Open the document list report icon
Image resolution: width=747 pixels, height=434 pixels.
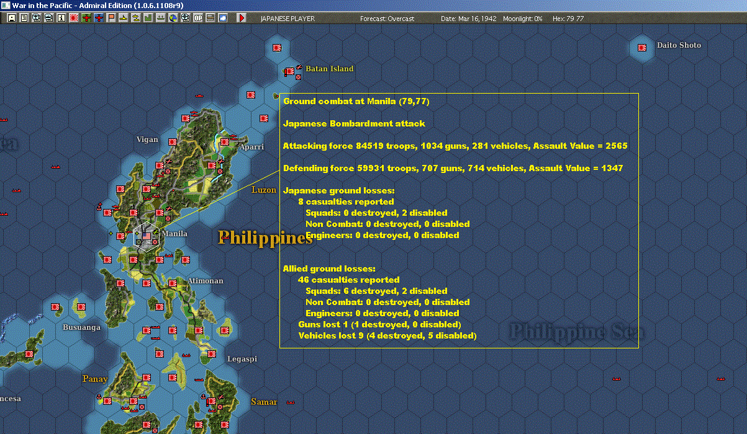click(x=24, y=19)
